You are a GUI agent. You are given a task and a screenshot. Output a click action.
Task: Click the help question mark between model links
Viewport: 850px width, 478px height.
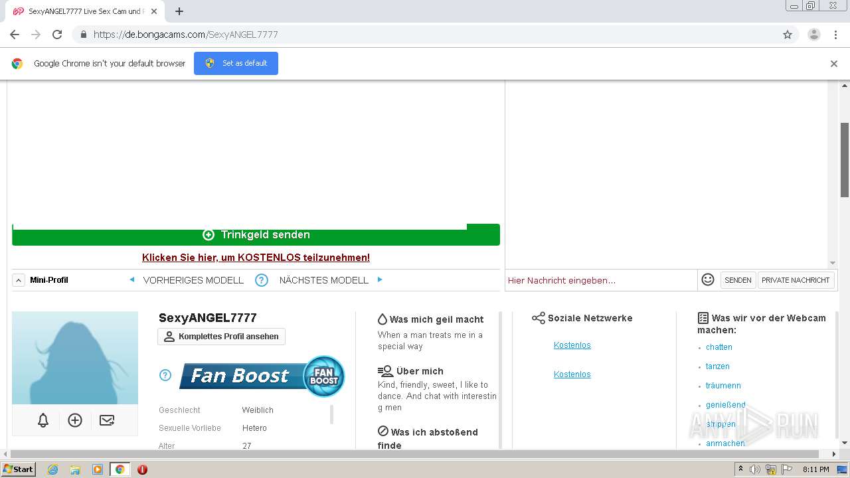[x=262, y=280]
